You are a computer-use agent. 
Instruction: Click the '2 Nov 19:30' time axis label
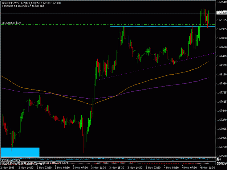point(26,168)
